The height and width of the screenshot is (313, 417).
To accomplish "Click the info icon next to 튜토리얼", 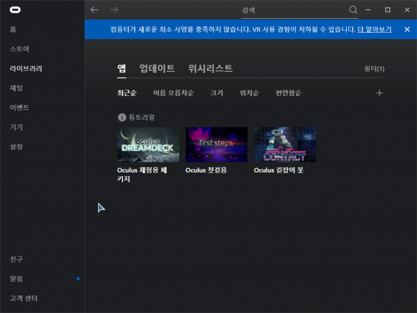I will pos(122,117).
